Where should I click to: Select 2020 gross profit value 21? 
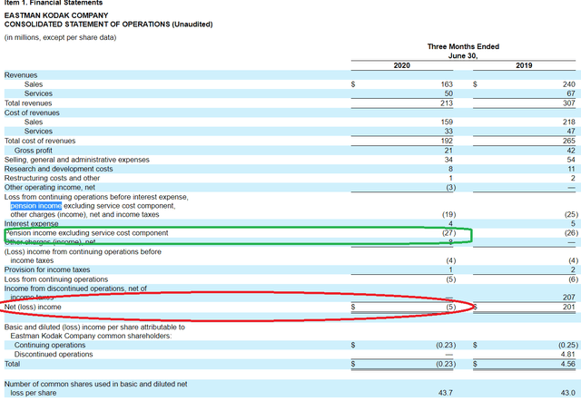click(448, 151)
